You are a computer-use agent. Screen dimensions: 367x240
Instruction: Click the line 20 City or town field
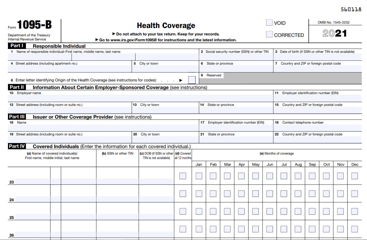(165, 139)
